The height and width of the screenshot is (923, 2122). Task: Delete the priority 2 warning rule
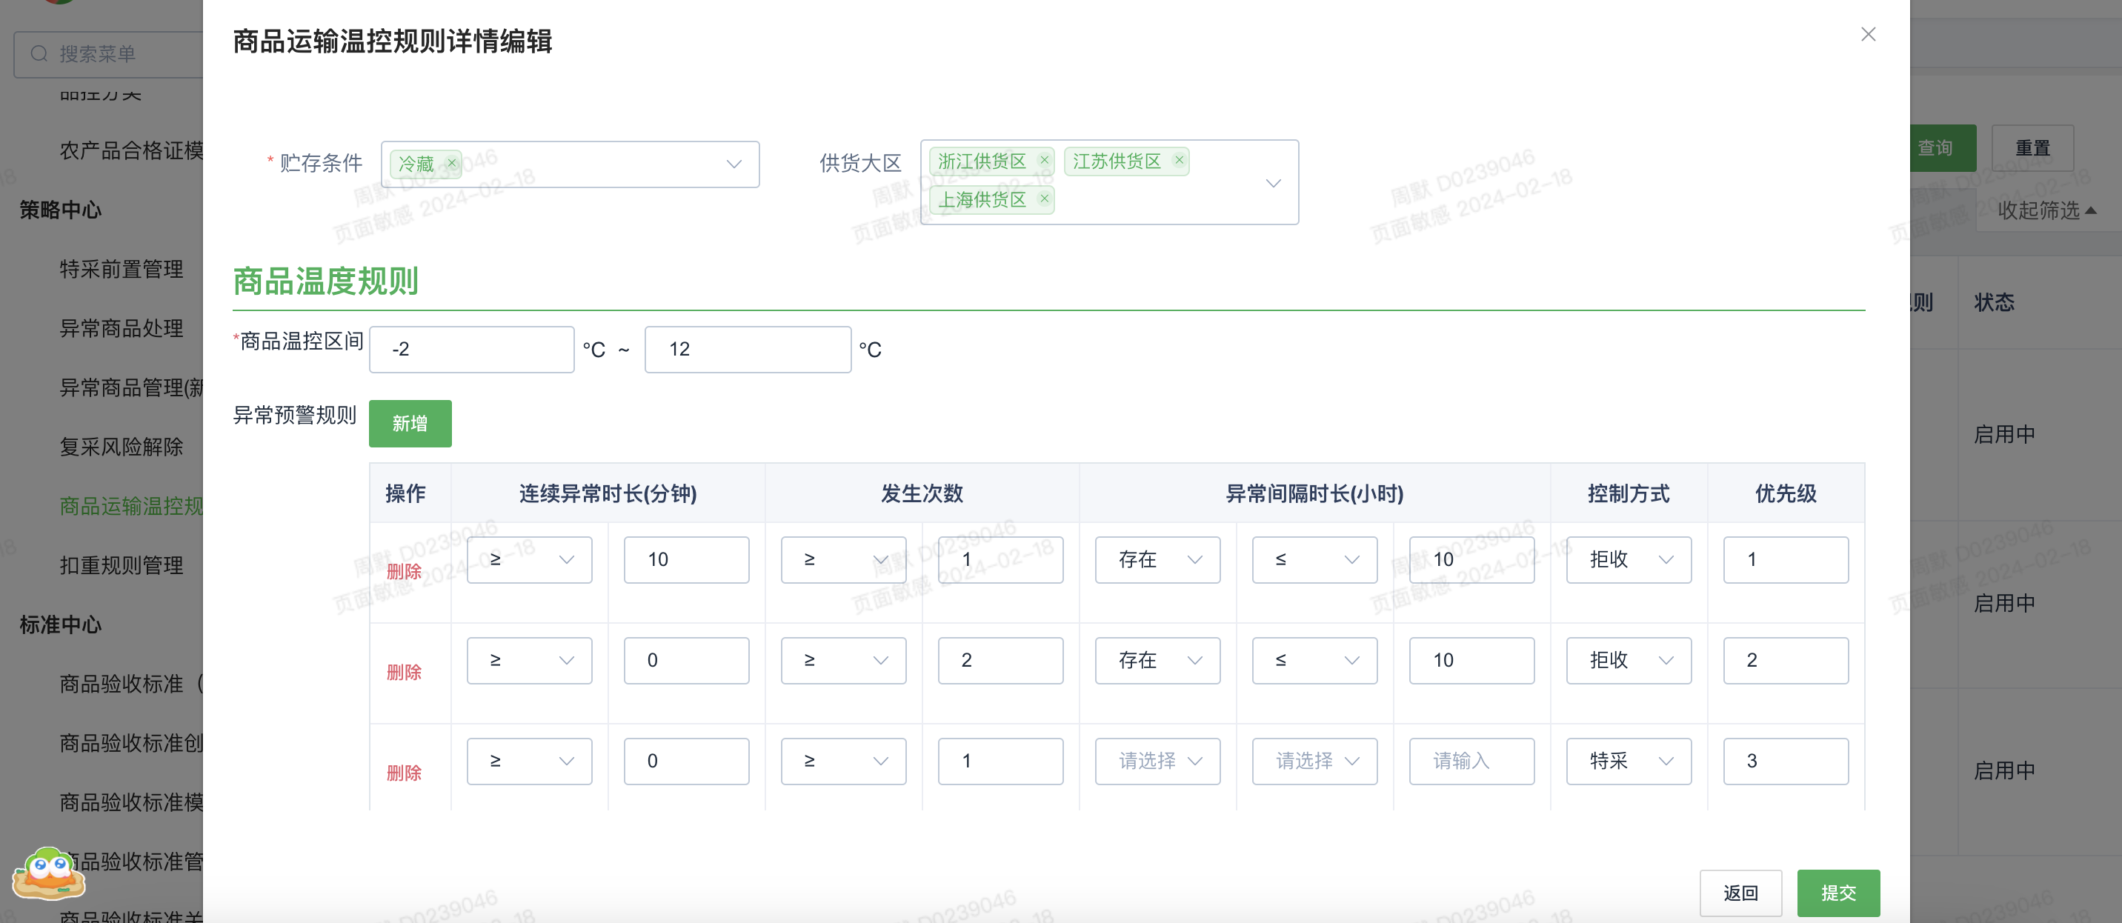(x=404, y=672)
